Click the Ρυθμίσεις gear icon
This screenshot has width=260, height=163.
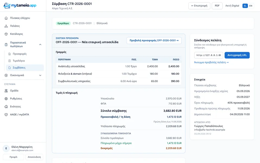pyautogui.click(x=6, y=99)
